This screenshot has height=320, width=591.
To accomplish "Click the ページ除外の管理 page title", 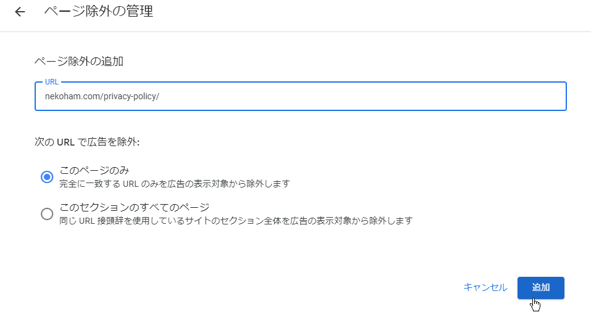I will click(99, 11).
